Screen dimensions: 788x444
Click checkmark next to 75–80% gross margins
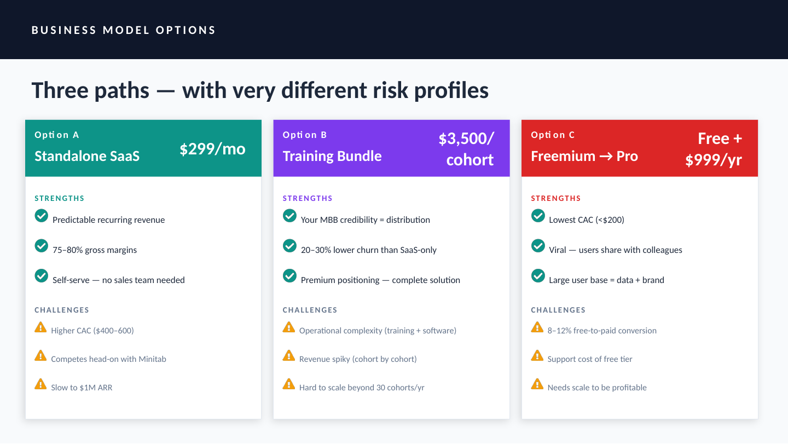click(x=42, y=246)
